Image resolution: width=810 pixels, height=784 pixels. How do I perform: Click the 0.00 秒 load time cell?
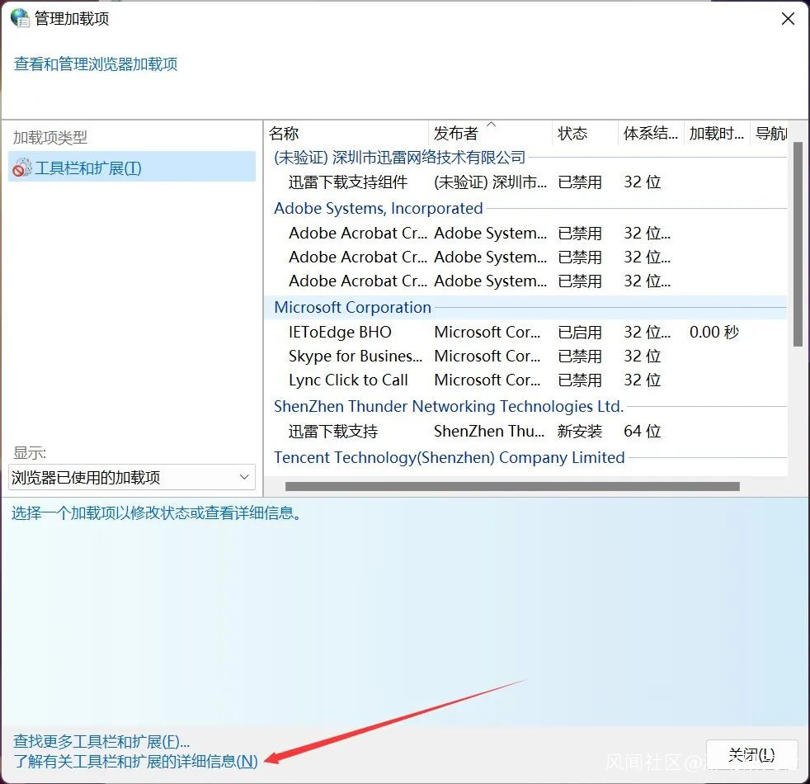pyautogui.click(x=714, y=333)
